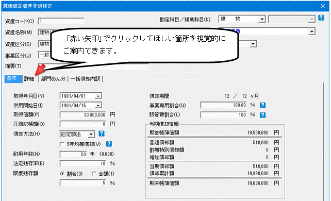
Task: Click 事業専用割合 field showing 100.00
Action: click(224, 105)
